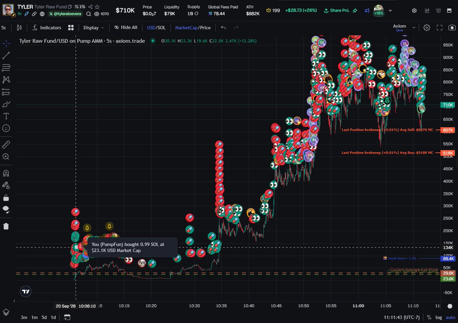Pin the PnL display
458x323 pixels.
coord(355,10)
